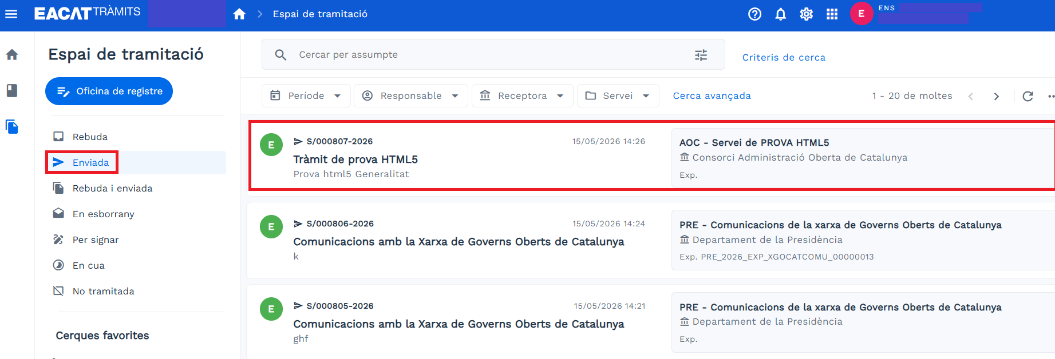Click date 15/05/2026 14:24

(608, 224)
